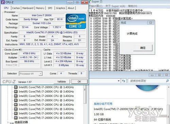Click the Validate button in CPU-Z
Screen dimensions: 170x124
(62, 82)
